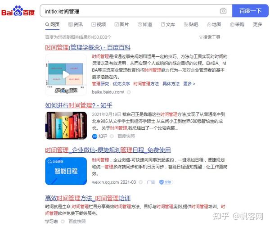Click the 时间管理方法 sublink

[x=146, y=84]
